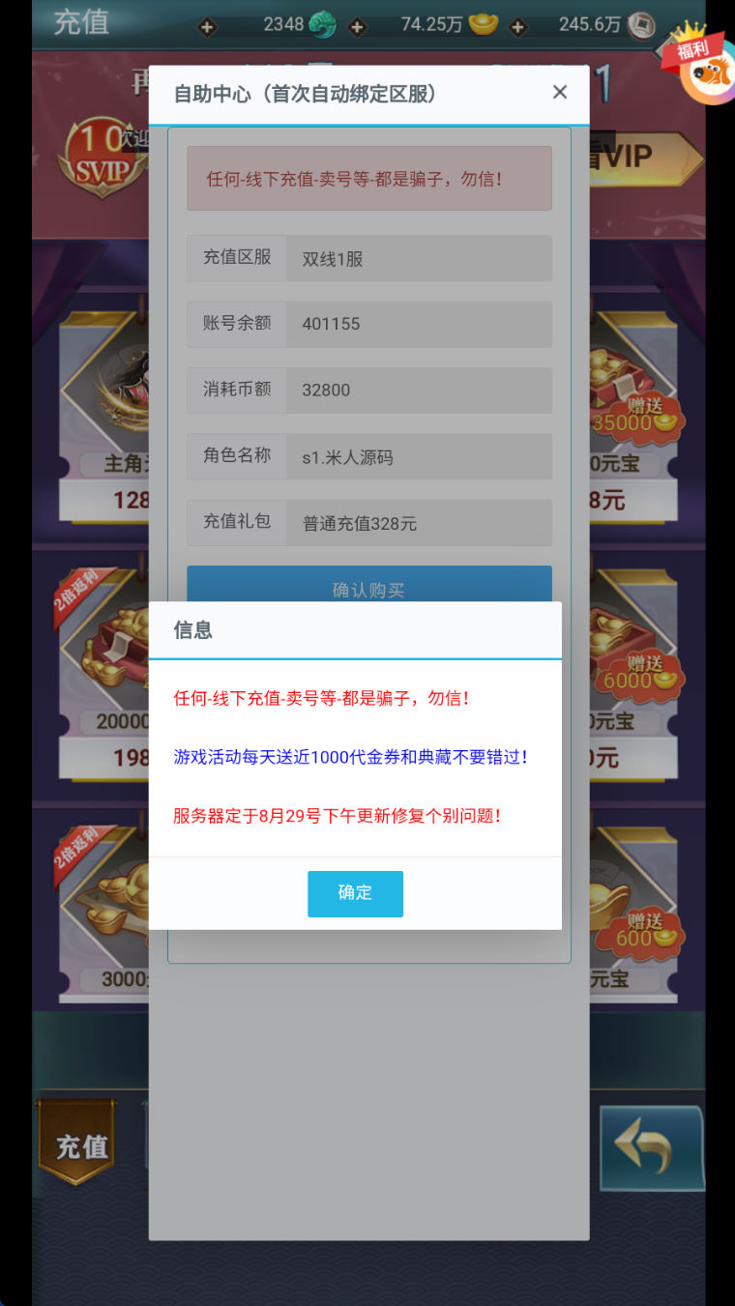
Task: Click the copper coin icon beside 245.6万
Action: click(641, 25)
